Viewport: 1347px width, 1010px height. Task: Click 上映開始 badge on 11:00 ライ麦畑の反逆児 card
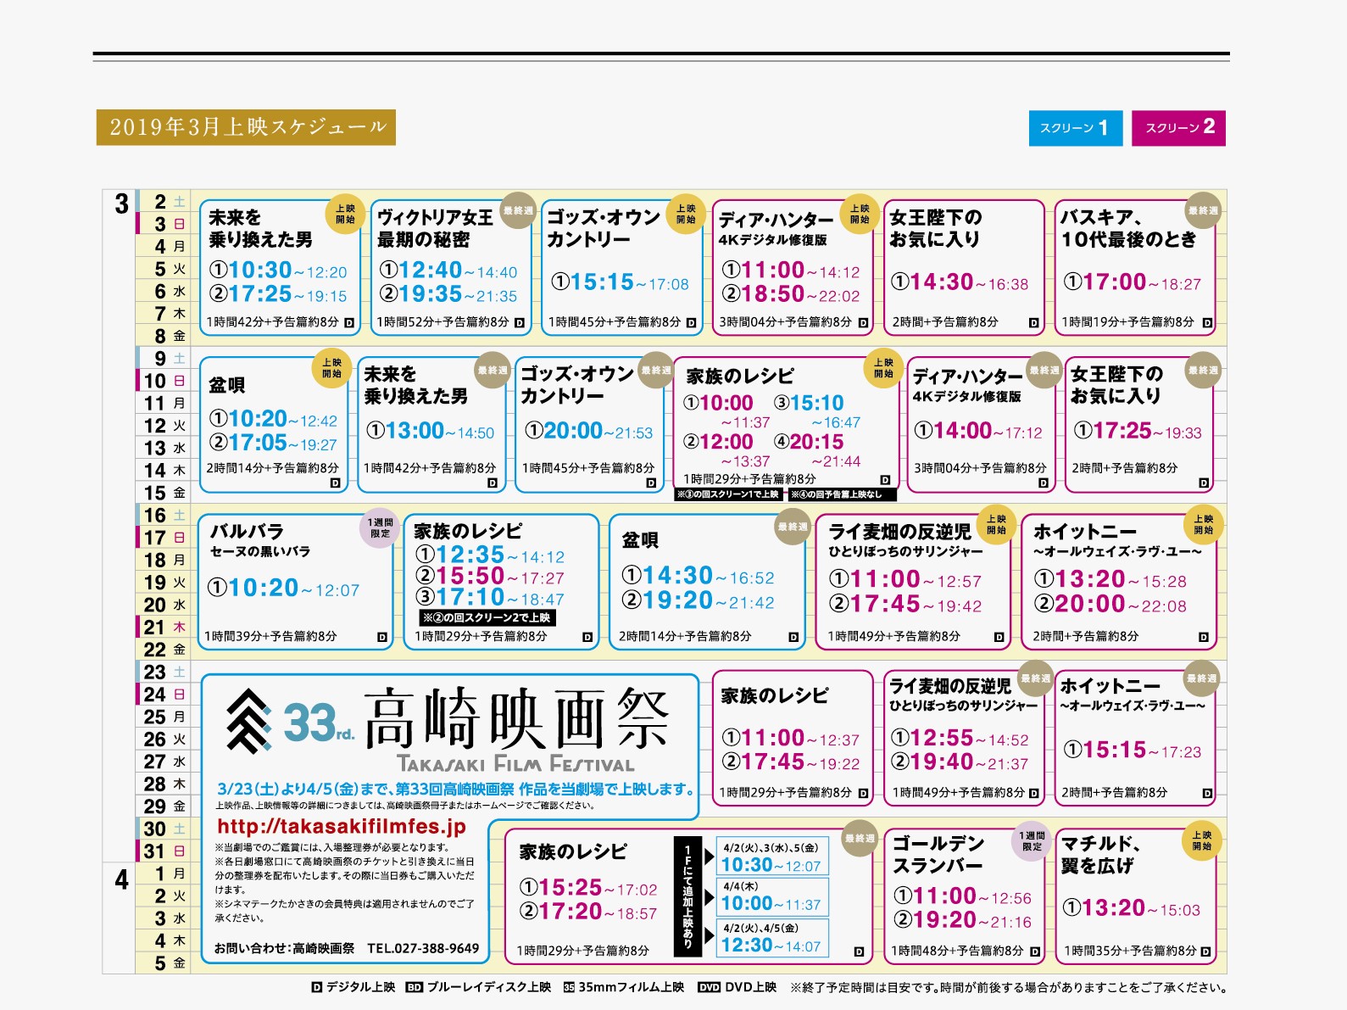(996, 525)
